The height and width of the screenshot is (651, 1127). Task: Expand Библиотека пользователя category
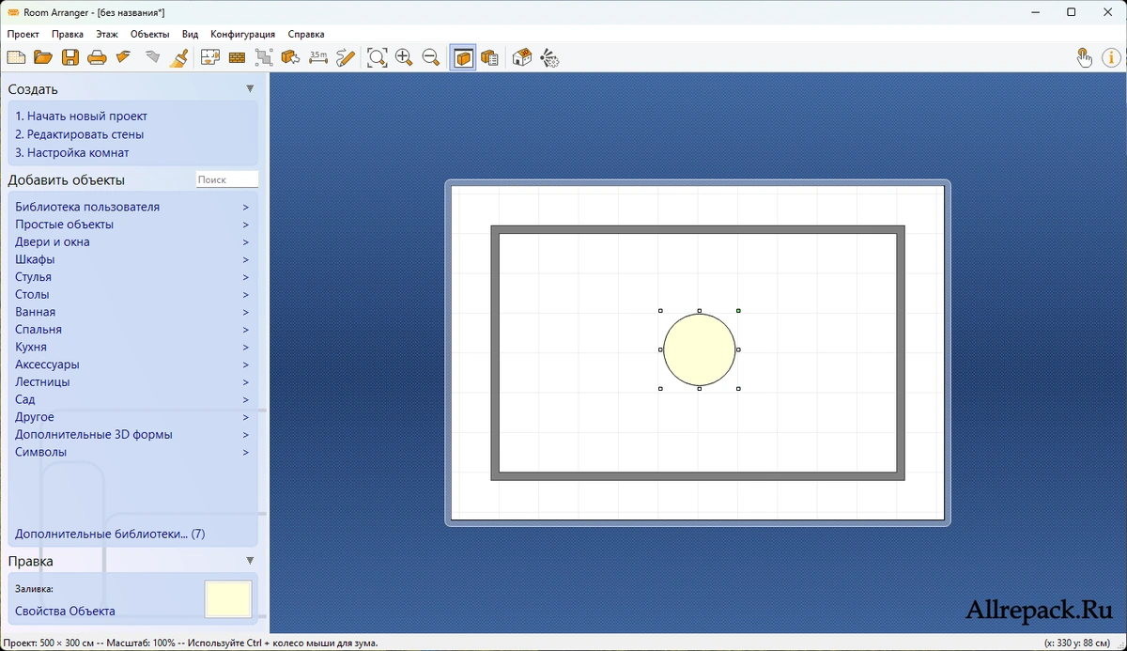click(x=132, y=207)
